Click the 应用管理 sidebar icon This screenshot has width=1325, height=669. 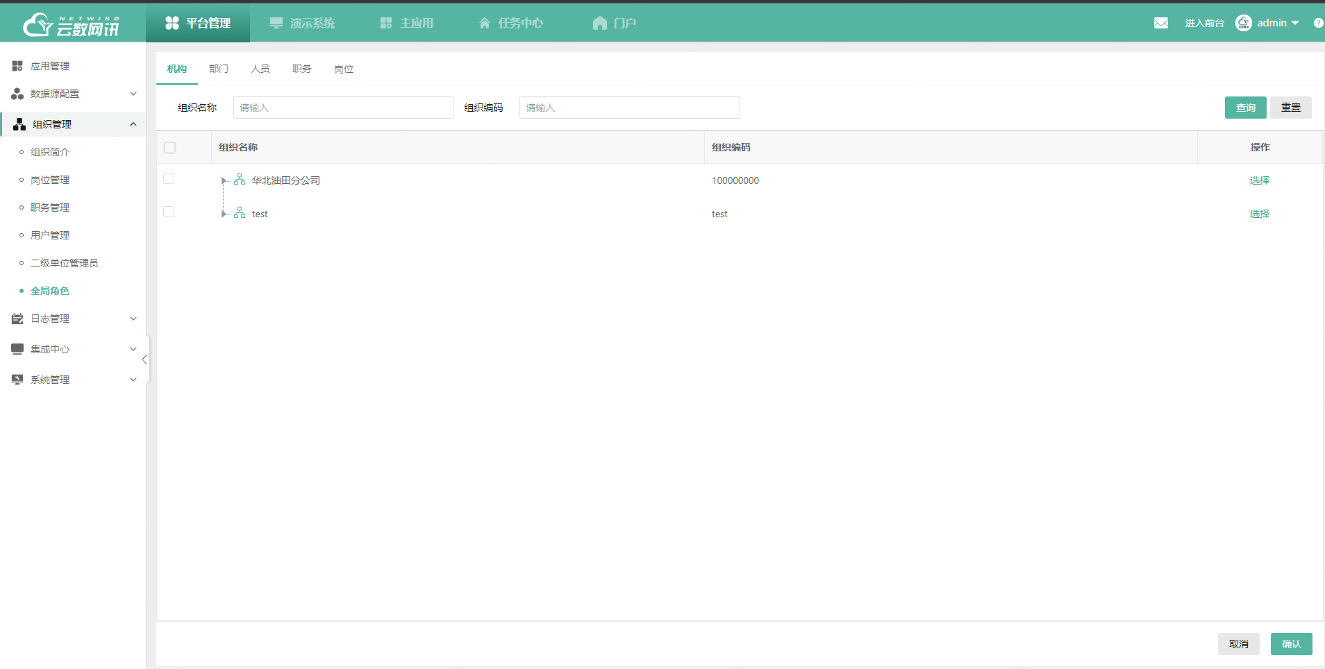pyautogui.click(x=17, y=66)
